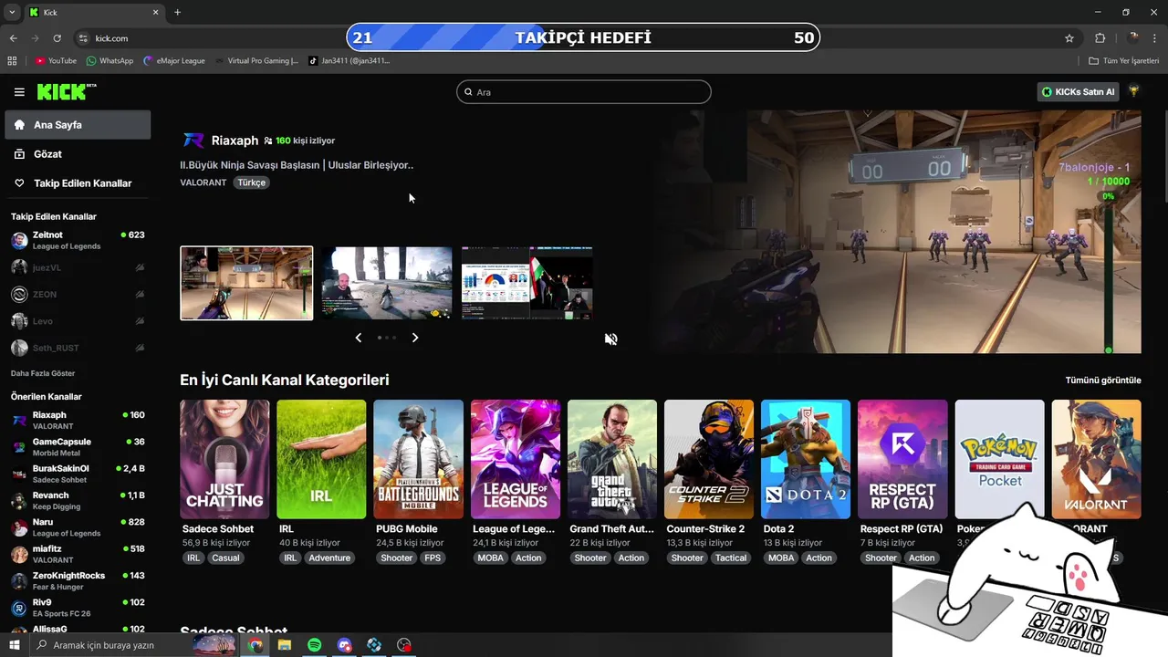Image resolution: width=1168 pixels, height=657 pixels.
Task: Open Chrome extensions puzzle icon
Action: tap(1100, 38)
